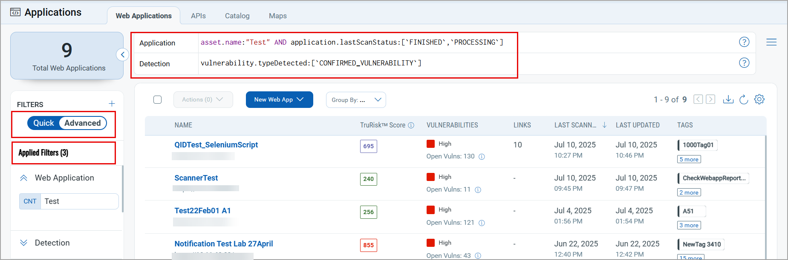Click help icon for Application query
Image resolution: width=788 pixels, height=260 pixels.
(x=744, y=42)
